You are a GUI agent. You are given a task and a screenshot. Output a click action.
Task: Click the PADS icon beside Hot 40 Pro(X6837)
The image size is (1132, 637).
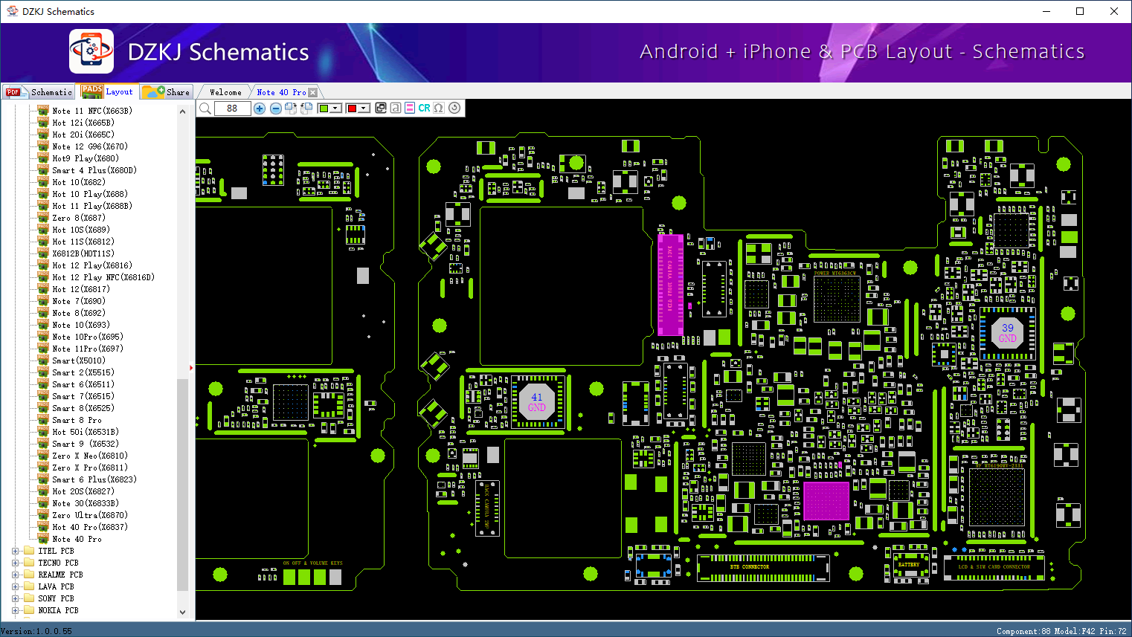43,527
